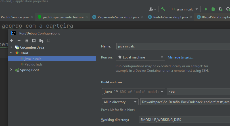Screen dimensions: 230x126
Task: Collapse the JUnit tree node
Action: [11, 53]
